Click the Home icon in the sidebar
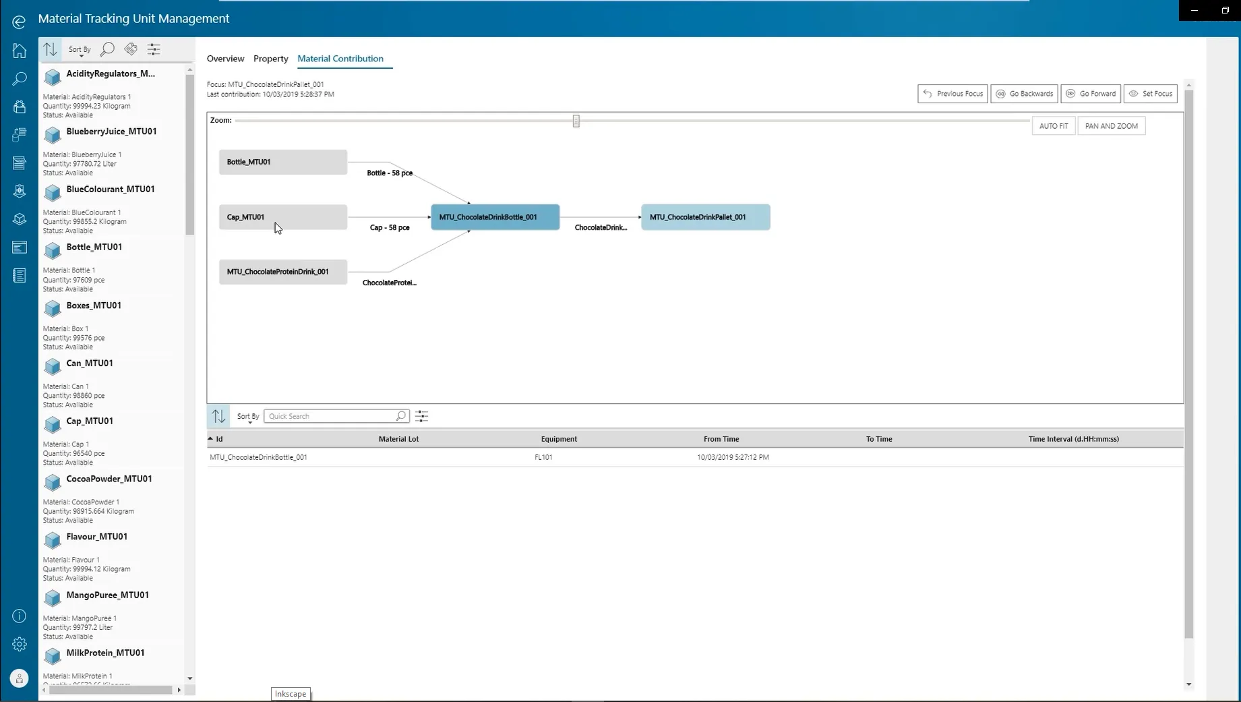This screenshot has width=1241, height=702. [18, 50]
